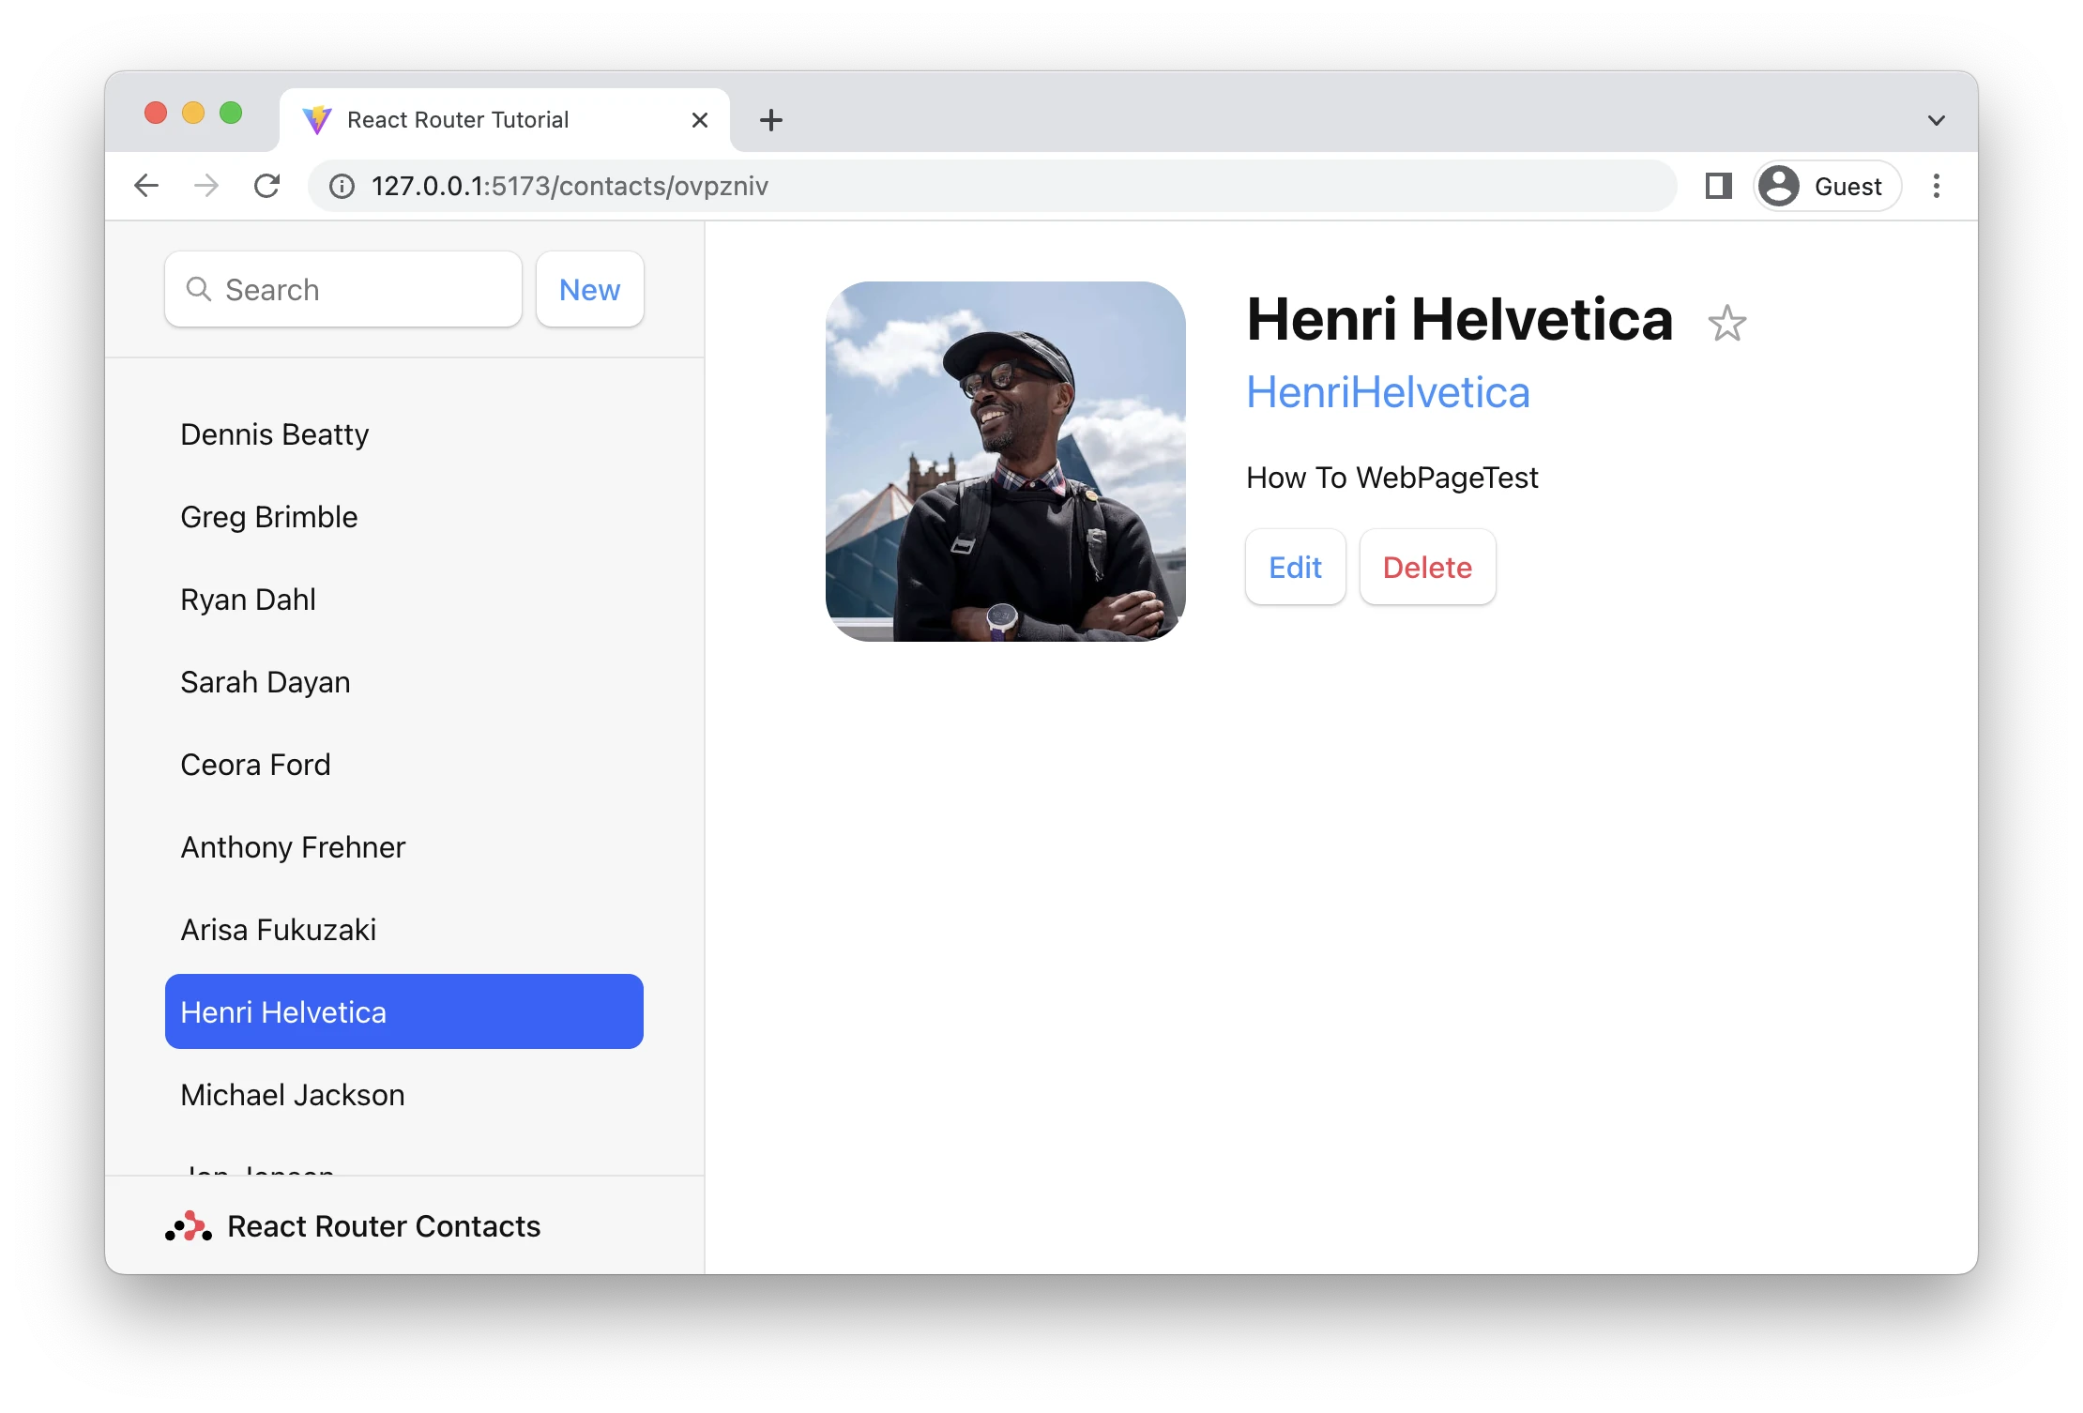Click the search magnifier icon
Viewport: 2083px width, 1413px height.
pos(199,289)
